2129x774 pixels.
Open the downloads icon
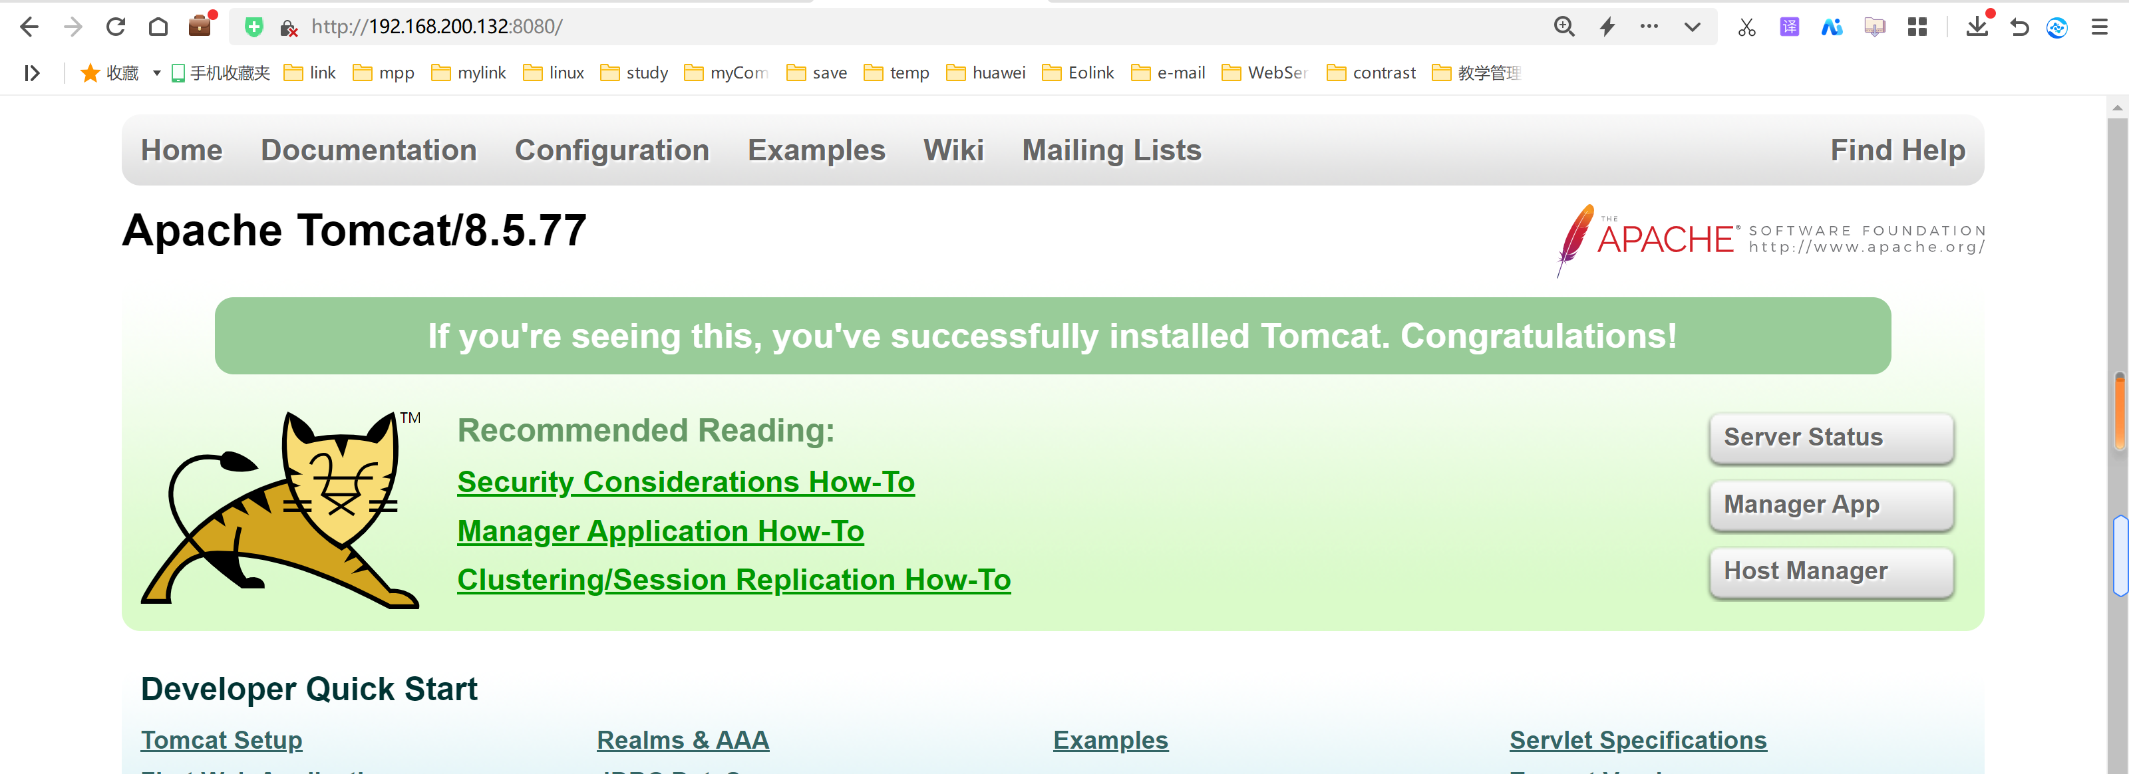pyautogui.click(x=1977, y=27)
